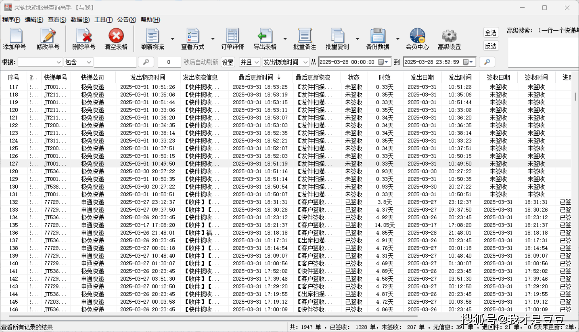Expand the 导出表格 dropdown arrow
This screenshot has width=579, height=332.
pos(285,39)
